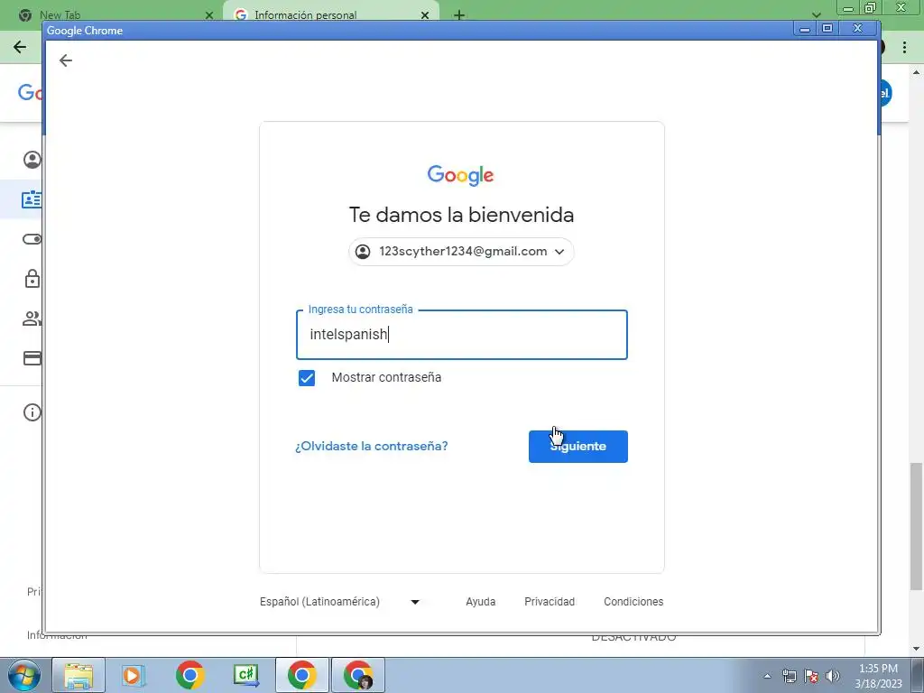
Task: Click the browser back arrow in the background window
Action: tap(20, 47)
